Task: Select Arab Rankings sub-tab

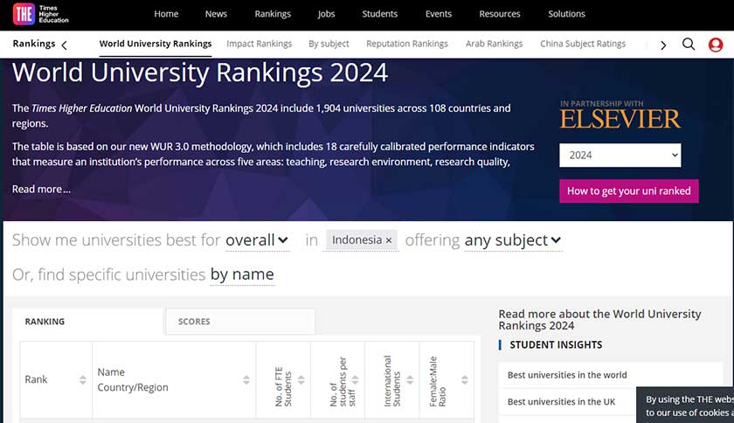Action: click(x=494, y=44)
